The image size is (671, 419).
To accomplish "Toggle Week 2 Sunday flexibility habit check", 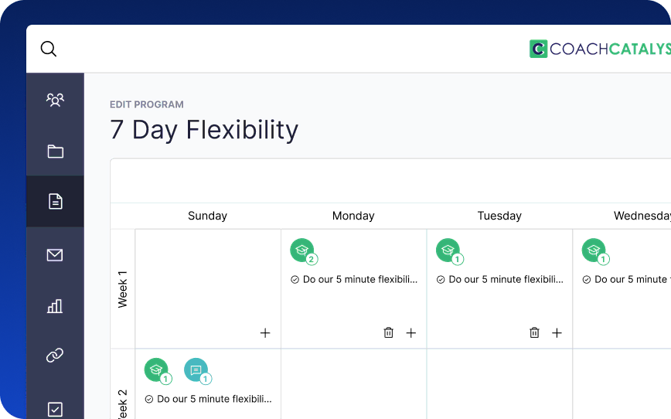I will 149,399.
